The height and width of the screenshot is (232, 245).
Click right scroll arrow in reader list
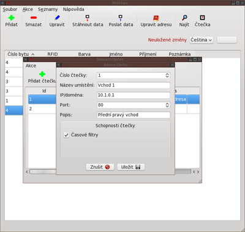pos(198,172)
